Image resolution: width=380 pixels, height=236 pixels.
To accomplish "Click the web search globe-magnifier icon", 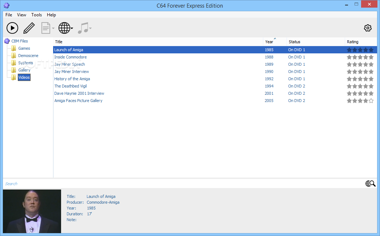I will [370, 184].
